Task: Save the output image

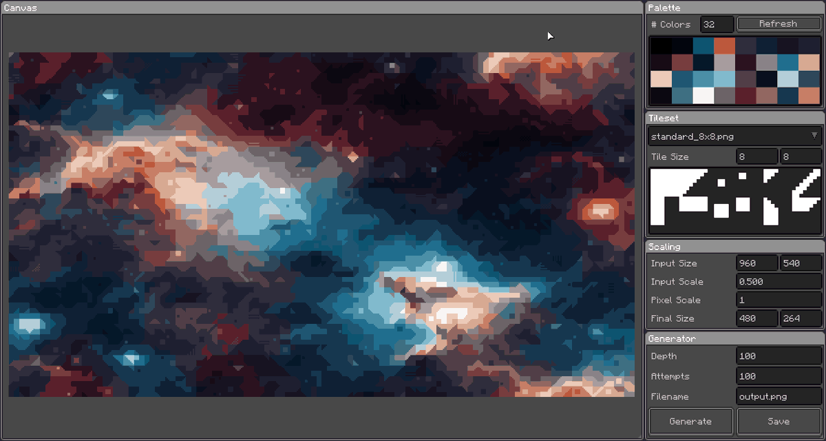Action: (x=779, y=421)
